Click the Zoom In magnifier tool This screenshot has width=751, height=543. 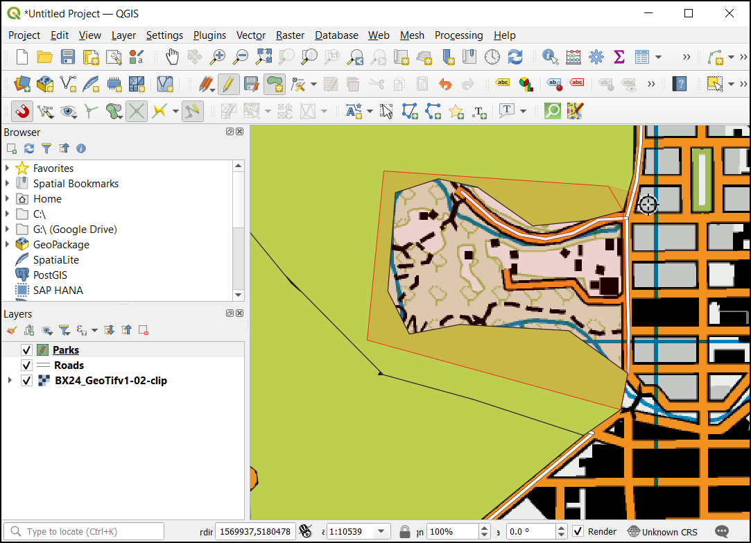218,57
